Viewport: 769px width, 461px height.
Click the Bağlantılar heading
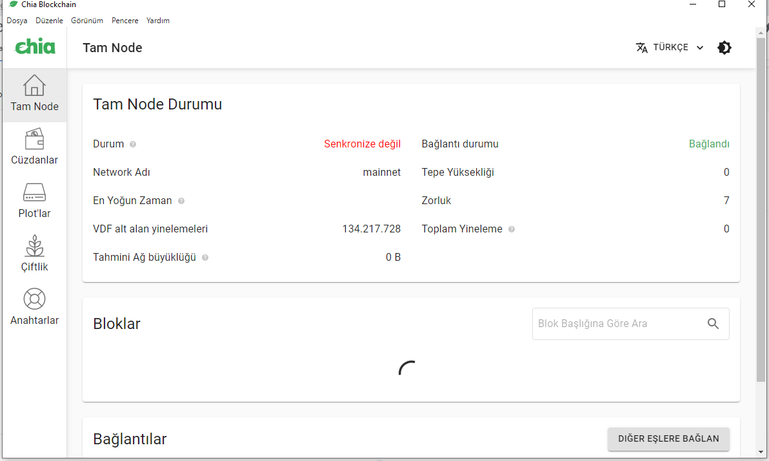coord(130,439)
